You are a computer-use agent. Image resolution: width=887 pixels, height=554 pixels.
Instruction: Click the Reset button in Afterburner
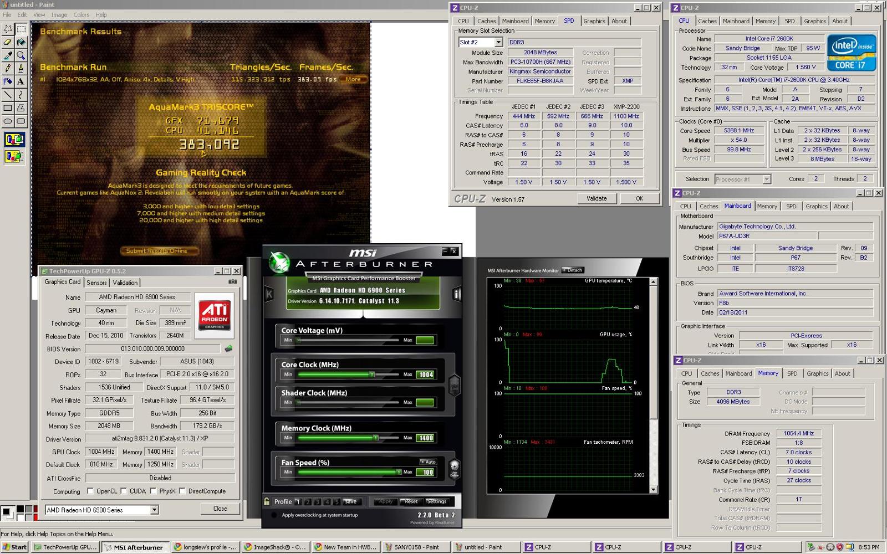(x=411, y=501)
